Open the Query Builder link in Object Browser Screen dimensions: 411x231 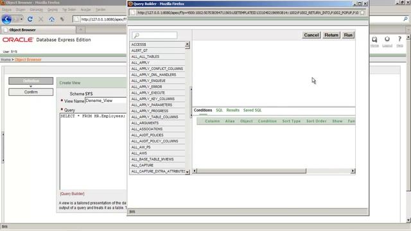click(72, 194)
